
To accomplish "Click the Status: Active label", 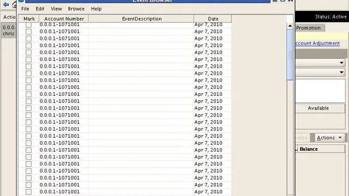I will click(331, 17).
